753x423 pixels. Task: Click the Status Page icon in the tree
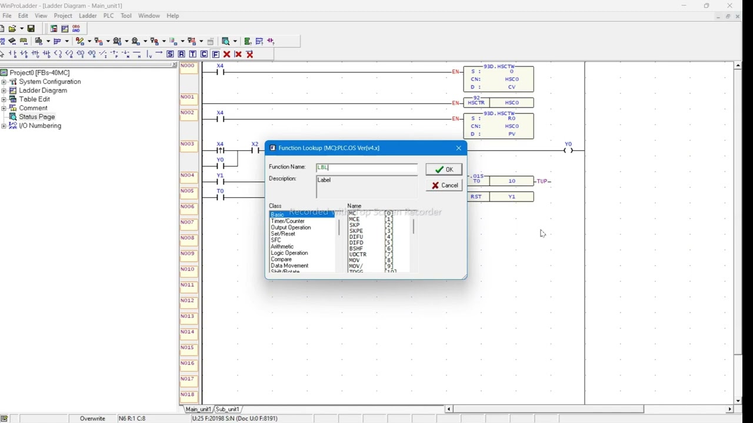pyautogui.click(x=13, y=117)
